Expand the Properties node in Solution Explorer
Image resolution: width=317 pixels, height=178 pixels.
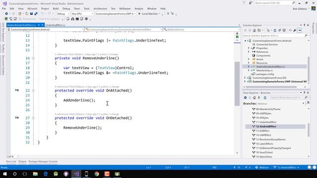coord(249,48)
